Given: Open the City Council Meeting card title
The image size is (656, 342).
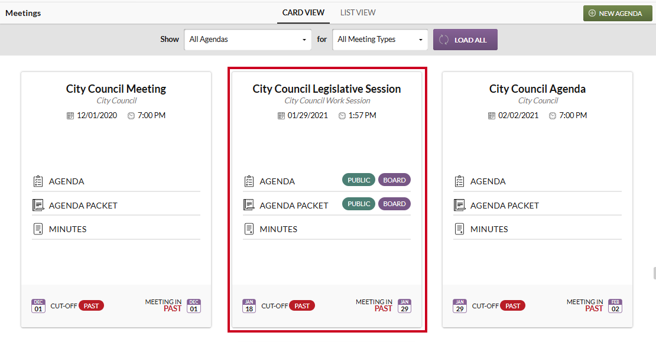Looking at the screenshot, I should (116, 89).
